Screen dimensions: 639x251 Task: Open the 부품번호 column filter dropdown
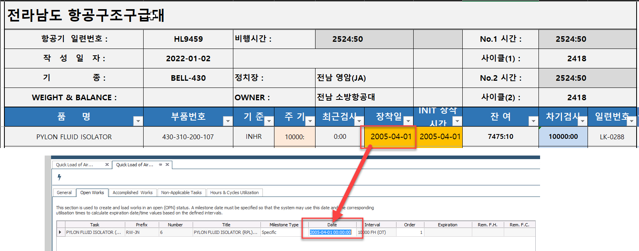(x=228, y=121)
